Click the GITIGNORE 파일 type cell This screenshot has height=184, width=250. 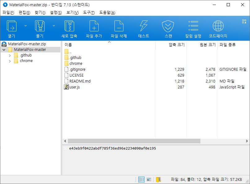[x=233, y=70]
